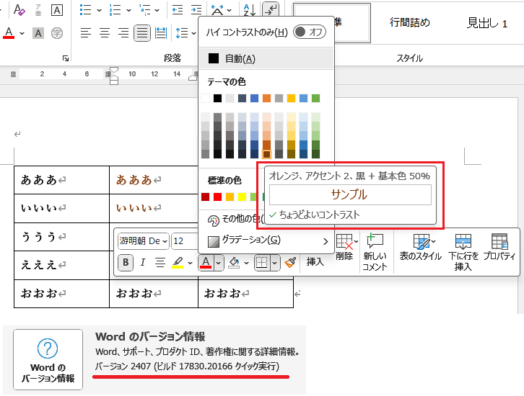Choose 自動(A) automatic color
Screen dimensions: 524x396
click(x=266, y=58)
